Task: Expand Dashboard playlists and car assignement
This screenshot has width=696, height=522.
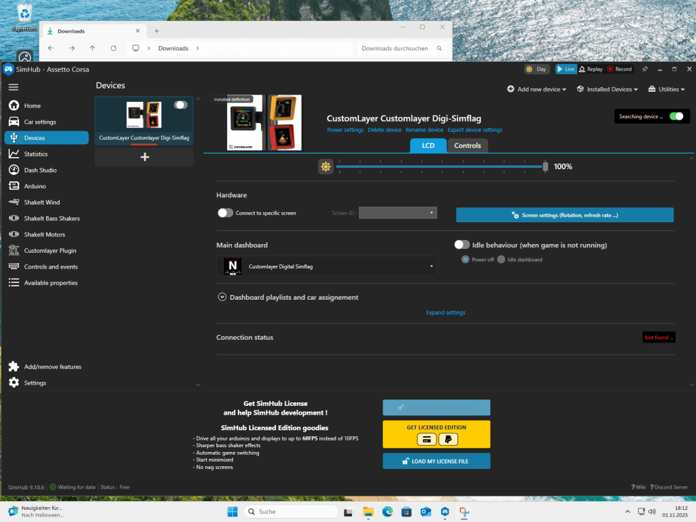Action: pos(222,297)
